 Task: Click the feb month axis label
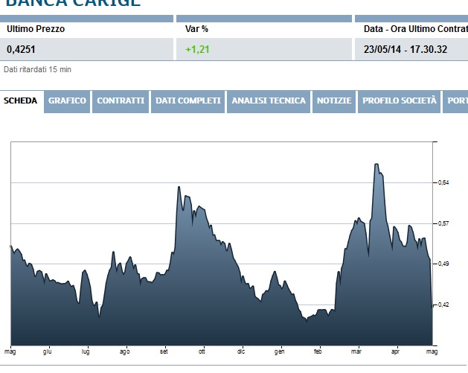coord(318,351)
